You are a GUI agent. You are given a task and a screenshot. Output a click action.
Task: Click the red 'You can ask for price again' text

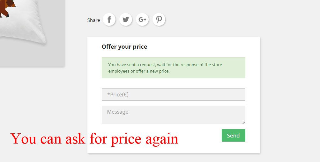(94, 139)
